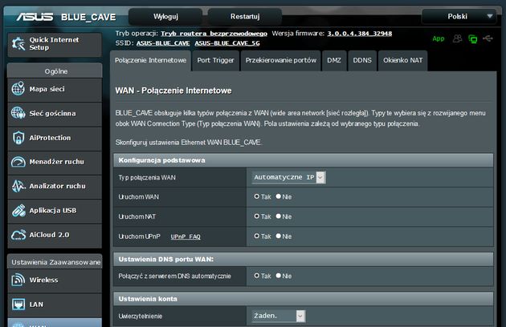Open the Tryb routera bezprzewodowego link
The width and height of the screenshot is (506, 327).
[214, 34]
